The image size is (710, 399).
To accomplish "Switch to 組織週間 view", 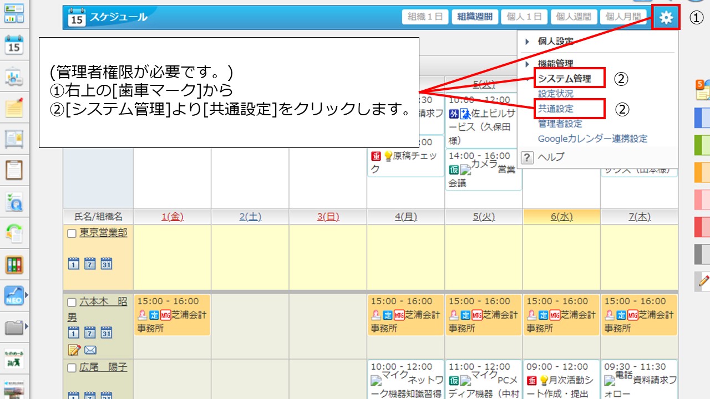I will tap(475, 17).
